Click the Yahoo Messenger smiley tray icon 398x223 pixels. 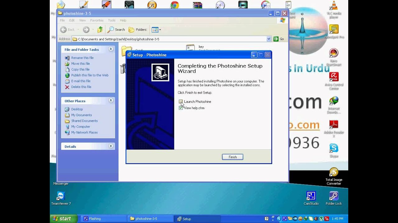[x=300, y=219]
